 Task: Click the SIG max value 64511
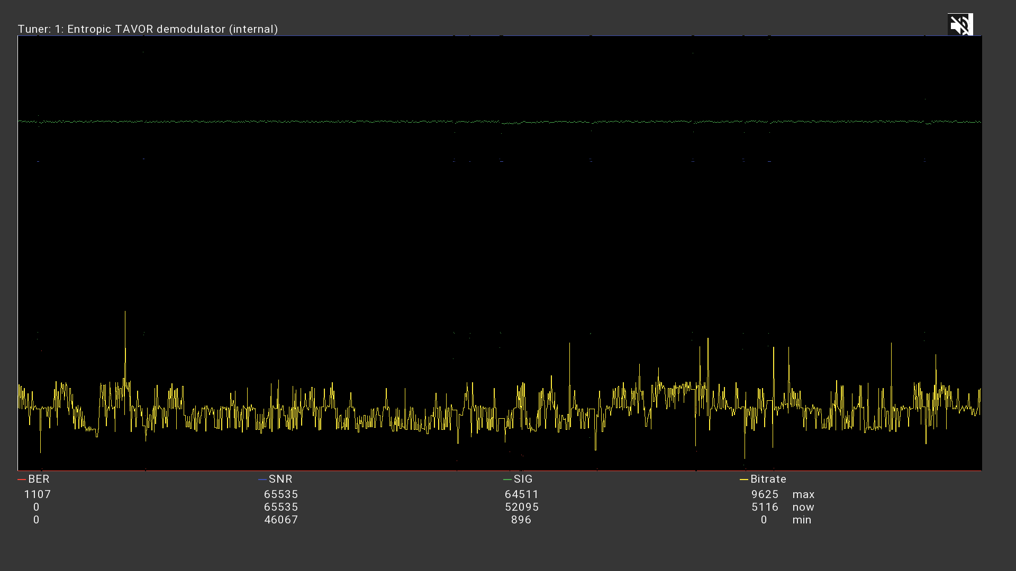[522, 494]
